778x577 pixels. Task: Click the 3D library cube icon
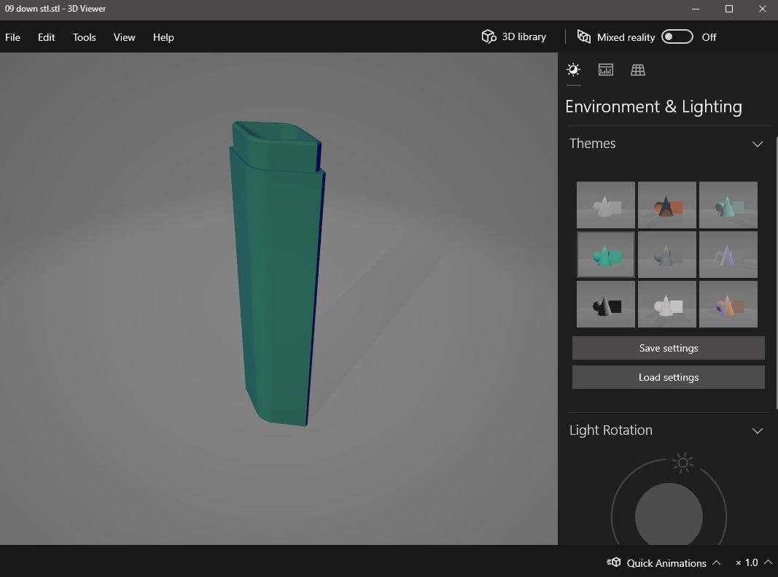(x=489, y=36)
